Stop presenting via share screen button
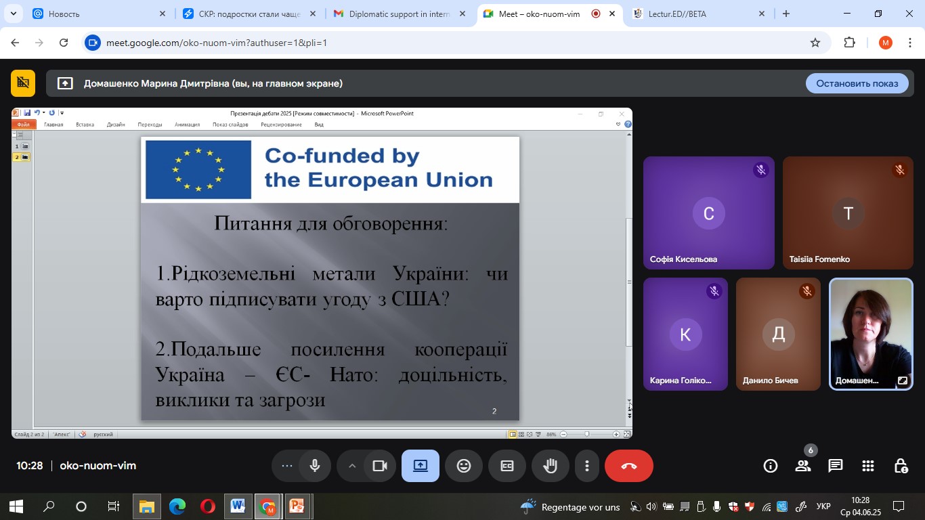 pyautogui.click(x=420, y=466)
